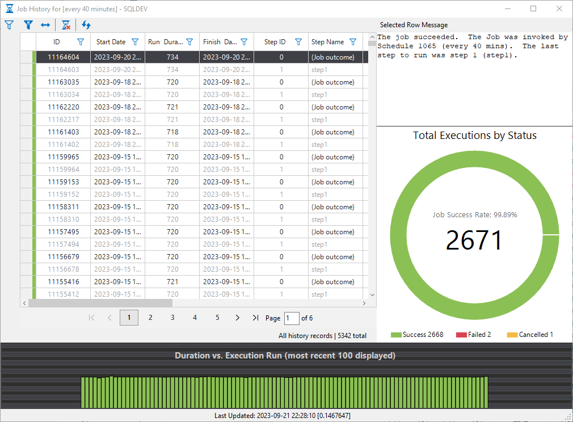Open the Finish Date column filter
The image size is (573, 422).
pyautogui.click(x=244, y=42)
